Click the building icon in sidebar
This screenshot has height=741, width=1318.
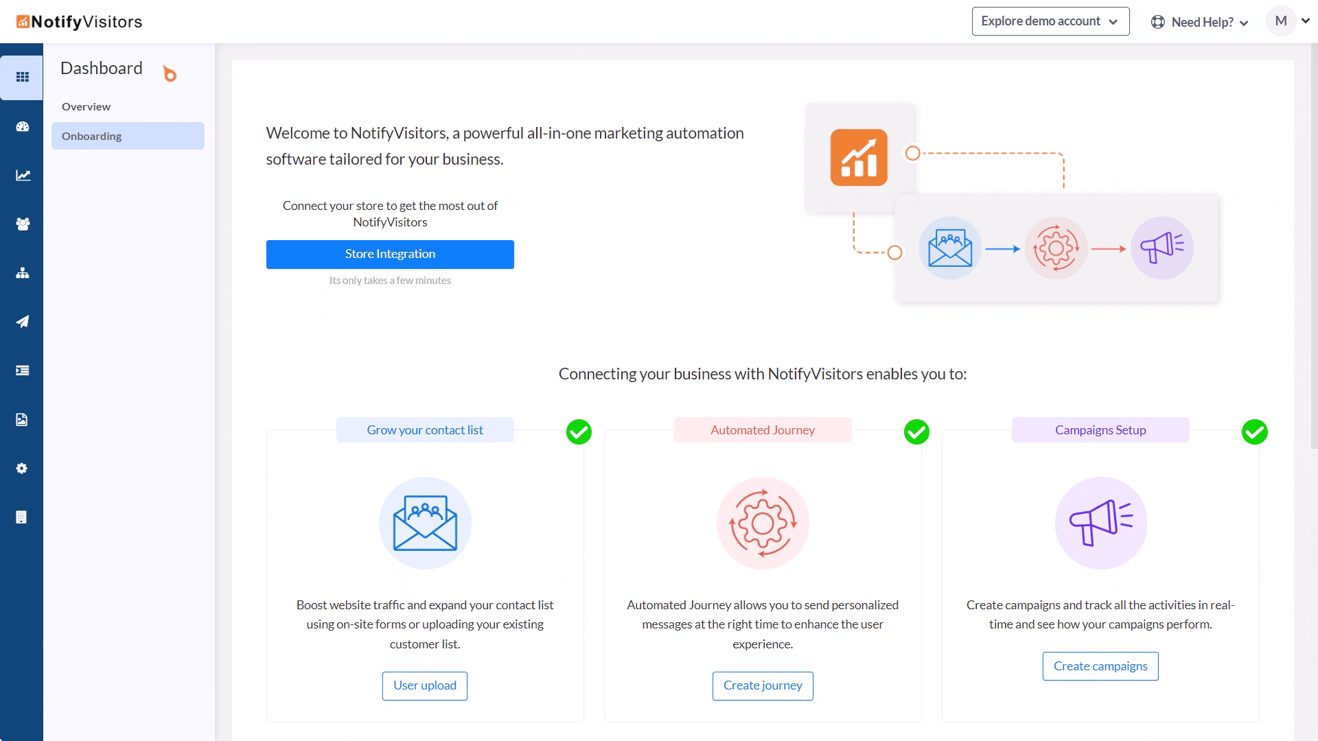point(22,517)
